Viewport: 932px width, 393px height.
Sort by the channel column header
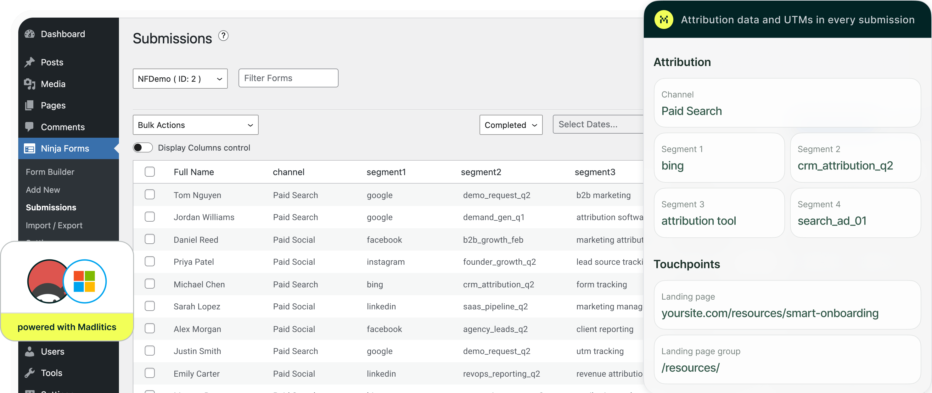pos(288,172)
